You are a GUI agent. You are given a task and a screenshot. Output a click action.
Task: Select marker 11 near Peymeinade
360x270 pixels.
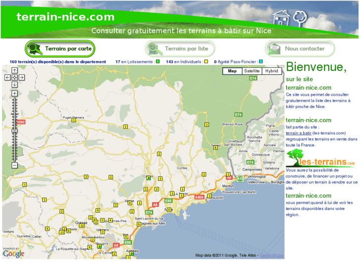(x=62, y=232)
